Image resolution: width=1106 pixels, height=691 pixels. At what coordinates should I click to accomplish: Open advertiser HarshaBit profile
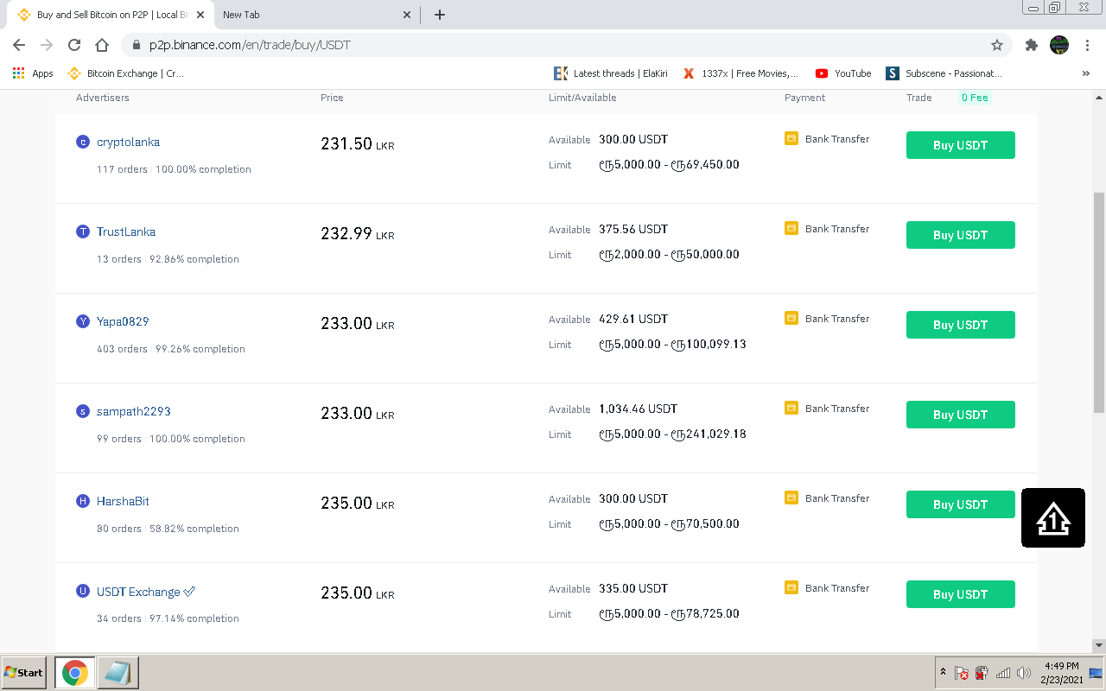(123, 501)
